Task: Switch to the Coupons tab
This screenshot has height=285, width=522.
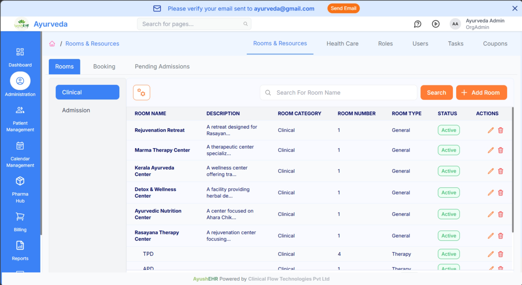Action: point(495,43)
